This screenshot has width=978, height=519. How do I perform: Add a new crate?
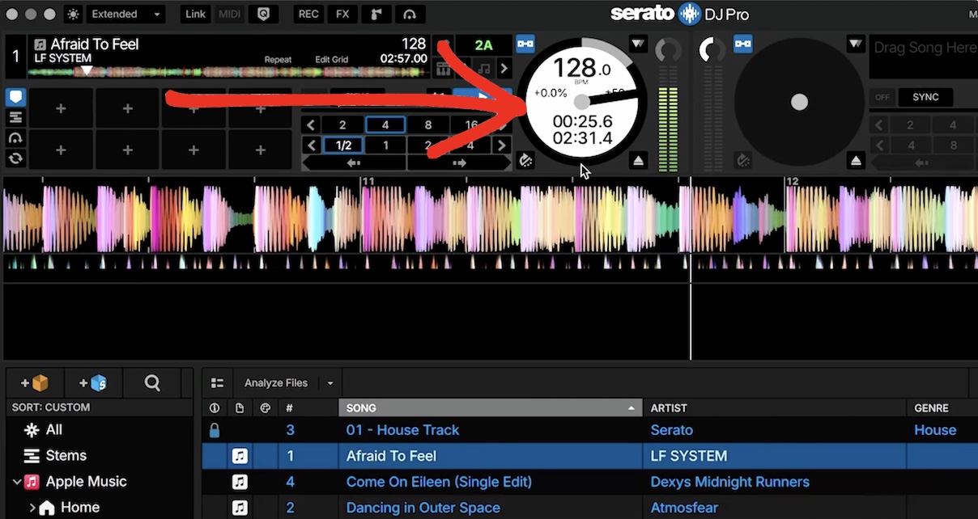pos(35,383)
